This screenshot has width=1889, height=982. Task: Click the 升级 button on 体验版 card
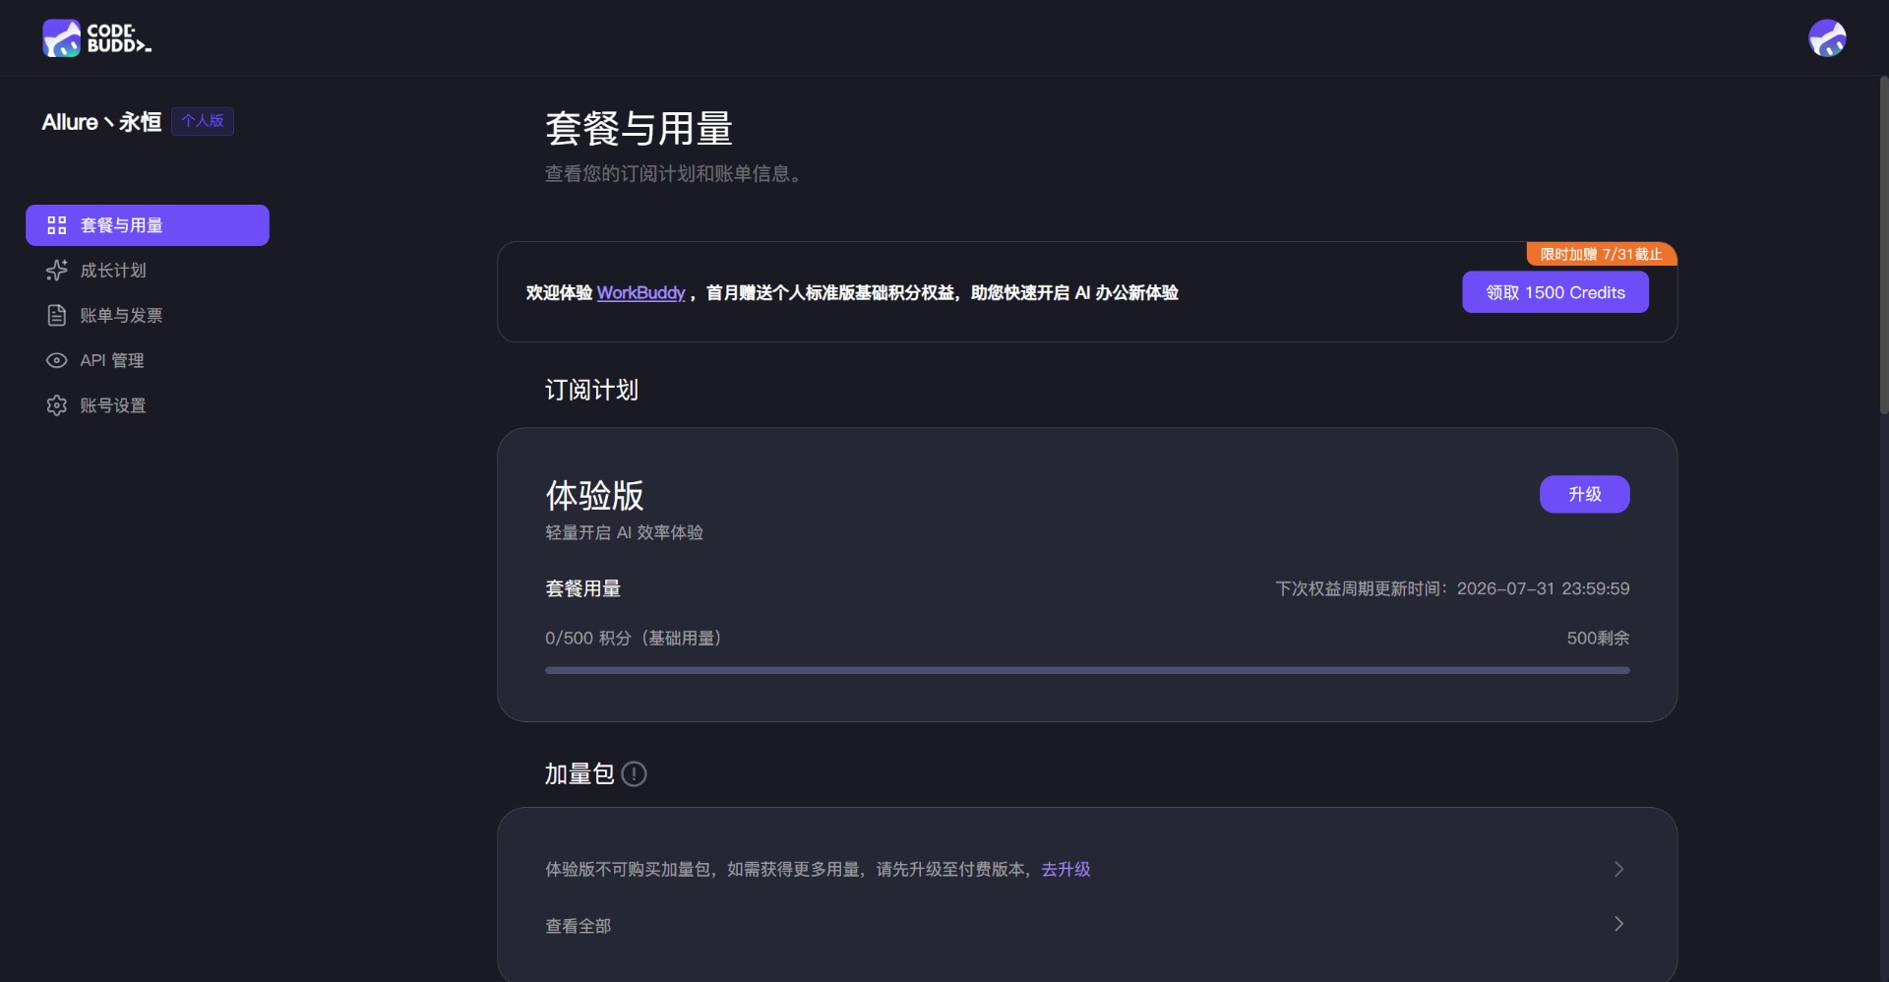tap(1584, 494)
